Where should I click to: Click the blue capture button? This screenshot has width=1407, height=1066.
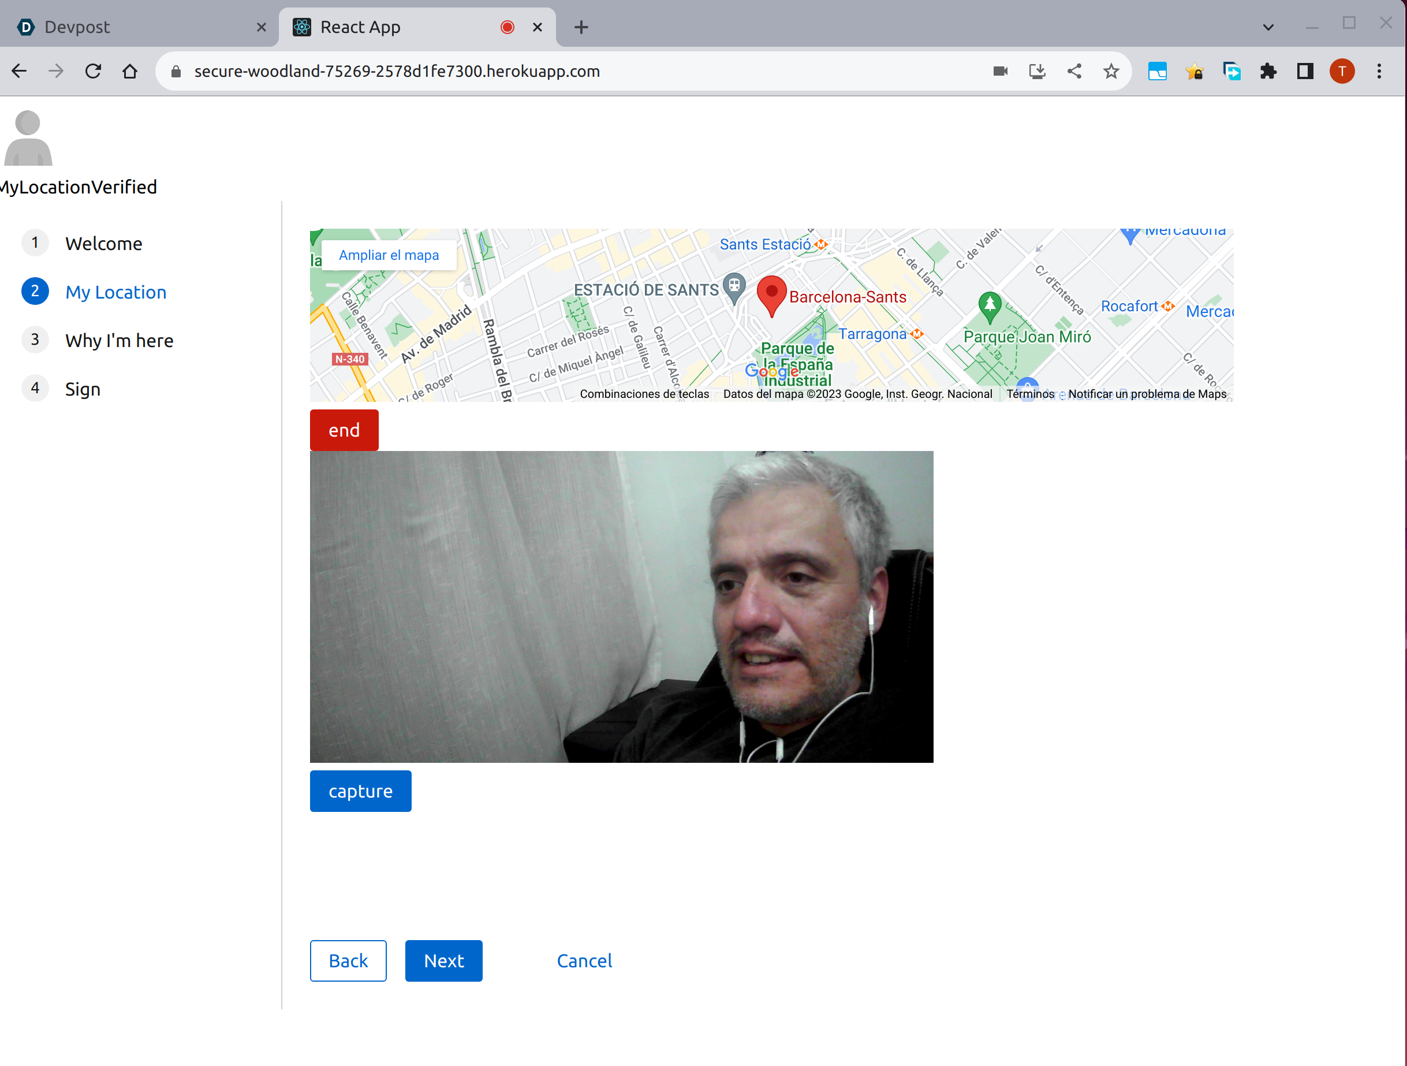coord(360,791)
